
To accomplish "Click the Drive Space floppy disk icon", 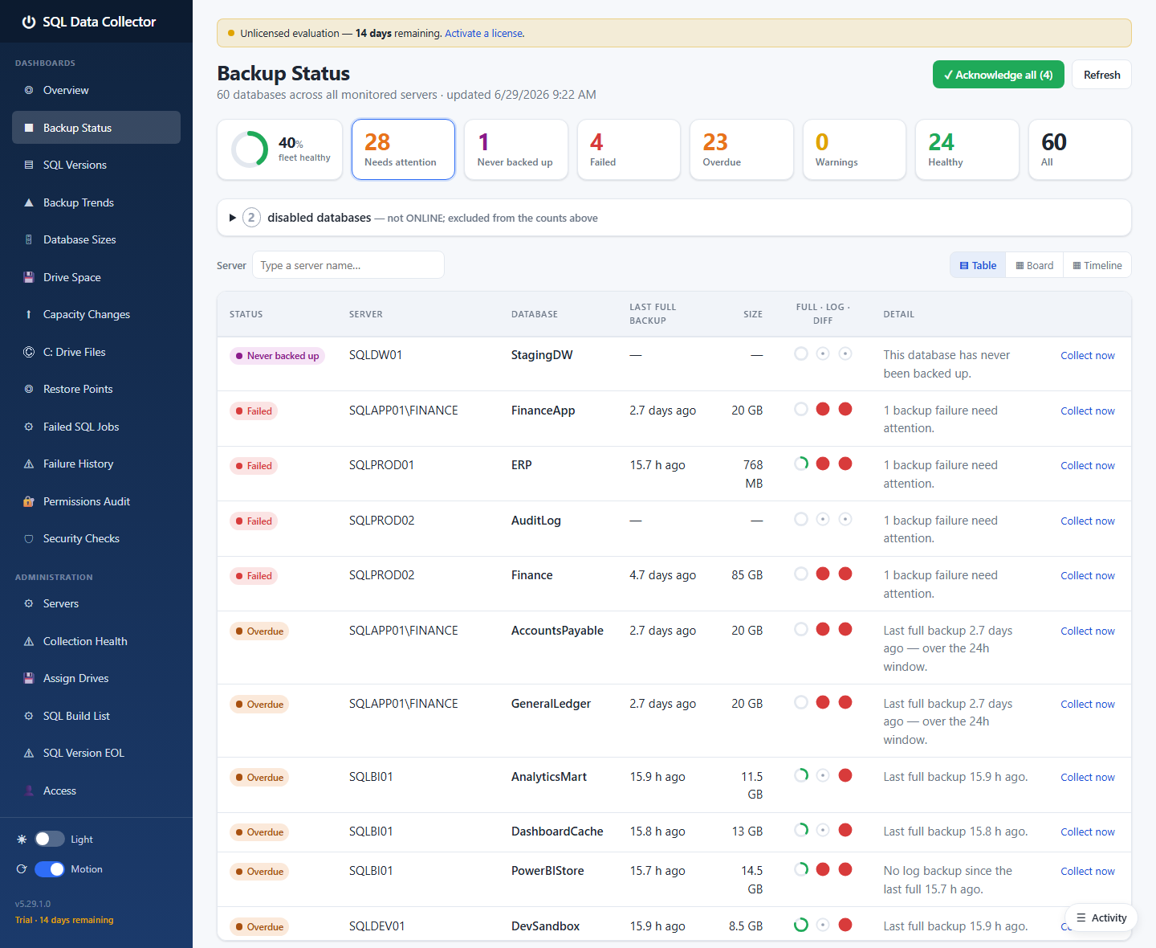I will 29,277.
